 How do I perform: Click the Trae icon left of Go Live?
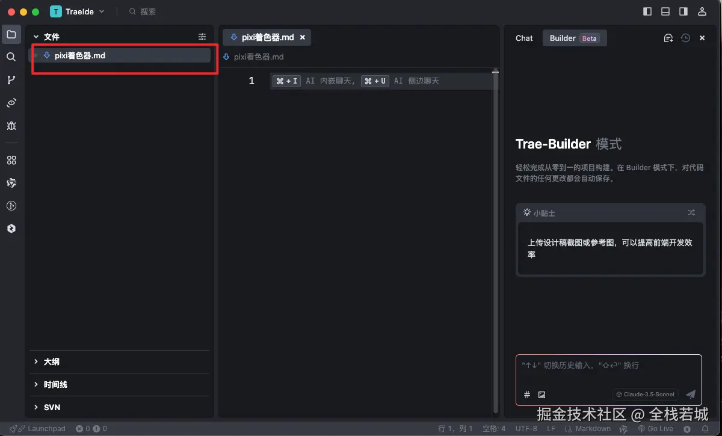[x=624, y=429]
